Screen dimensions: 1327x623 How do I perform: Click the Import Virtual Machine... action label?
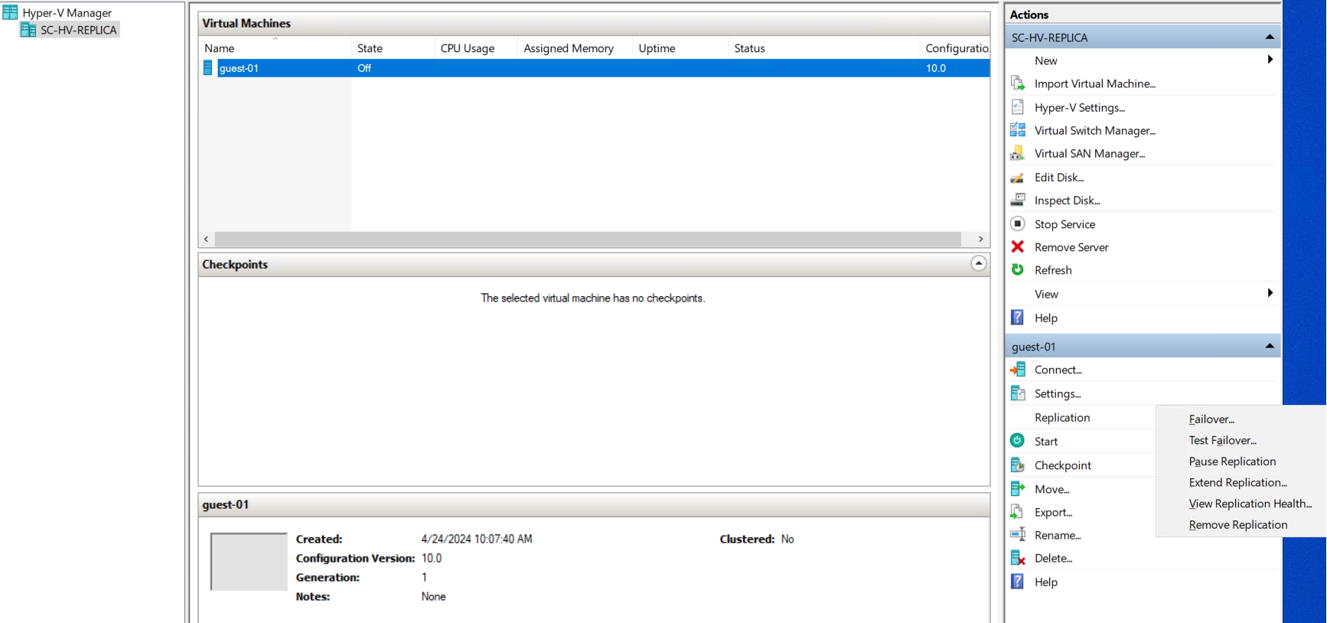(1095, 83)
